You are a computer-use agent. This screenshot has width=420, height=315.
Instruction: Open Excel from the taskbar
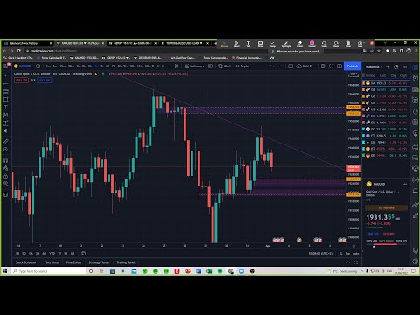(x=209, y=271)
